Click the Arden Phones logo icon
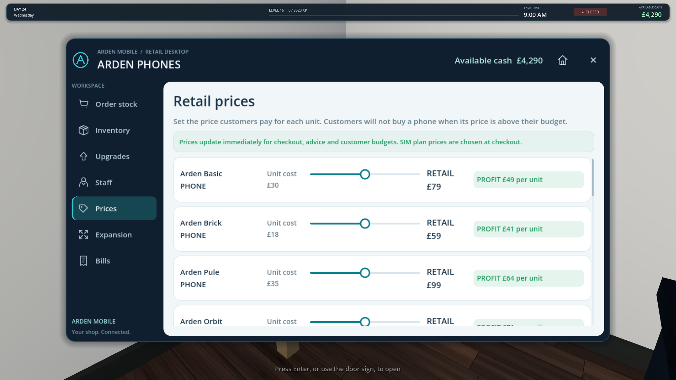Viewport: 676px width, 380px height. 81,60
